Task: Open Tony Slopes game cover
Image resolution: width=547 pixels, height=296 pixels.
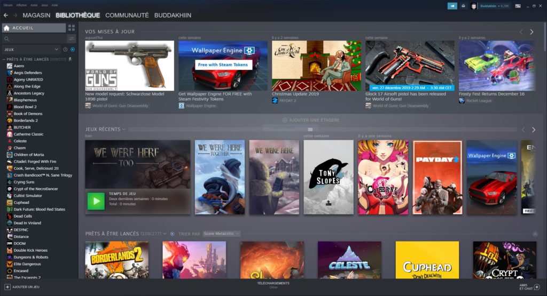Action: (329, 177)
